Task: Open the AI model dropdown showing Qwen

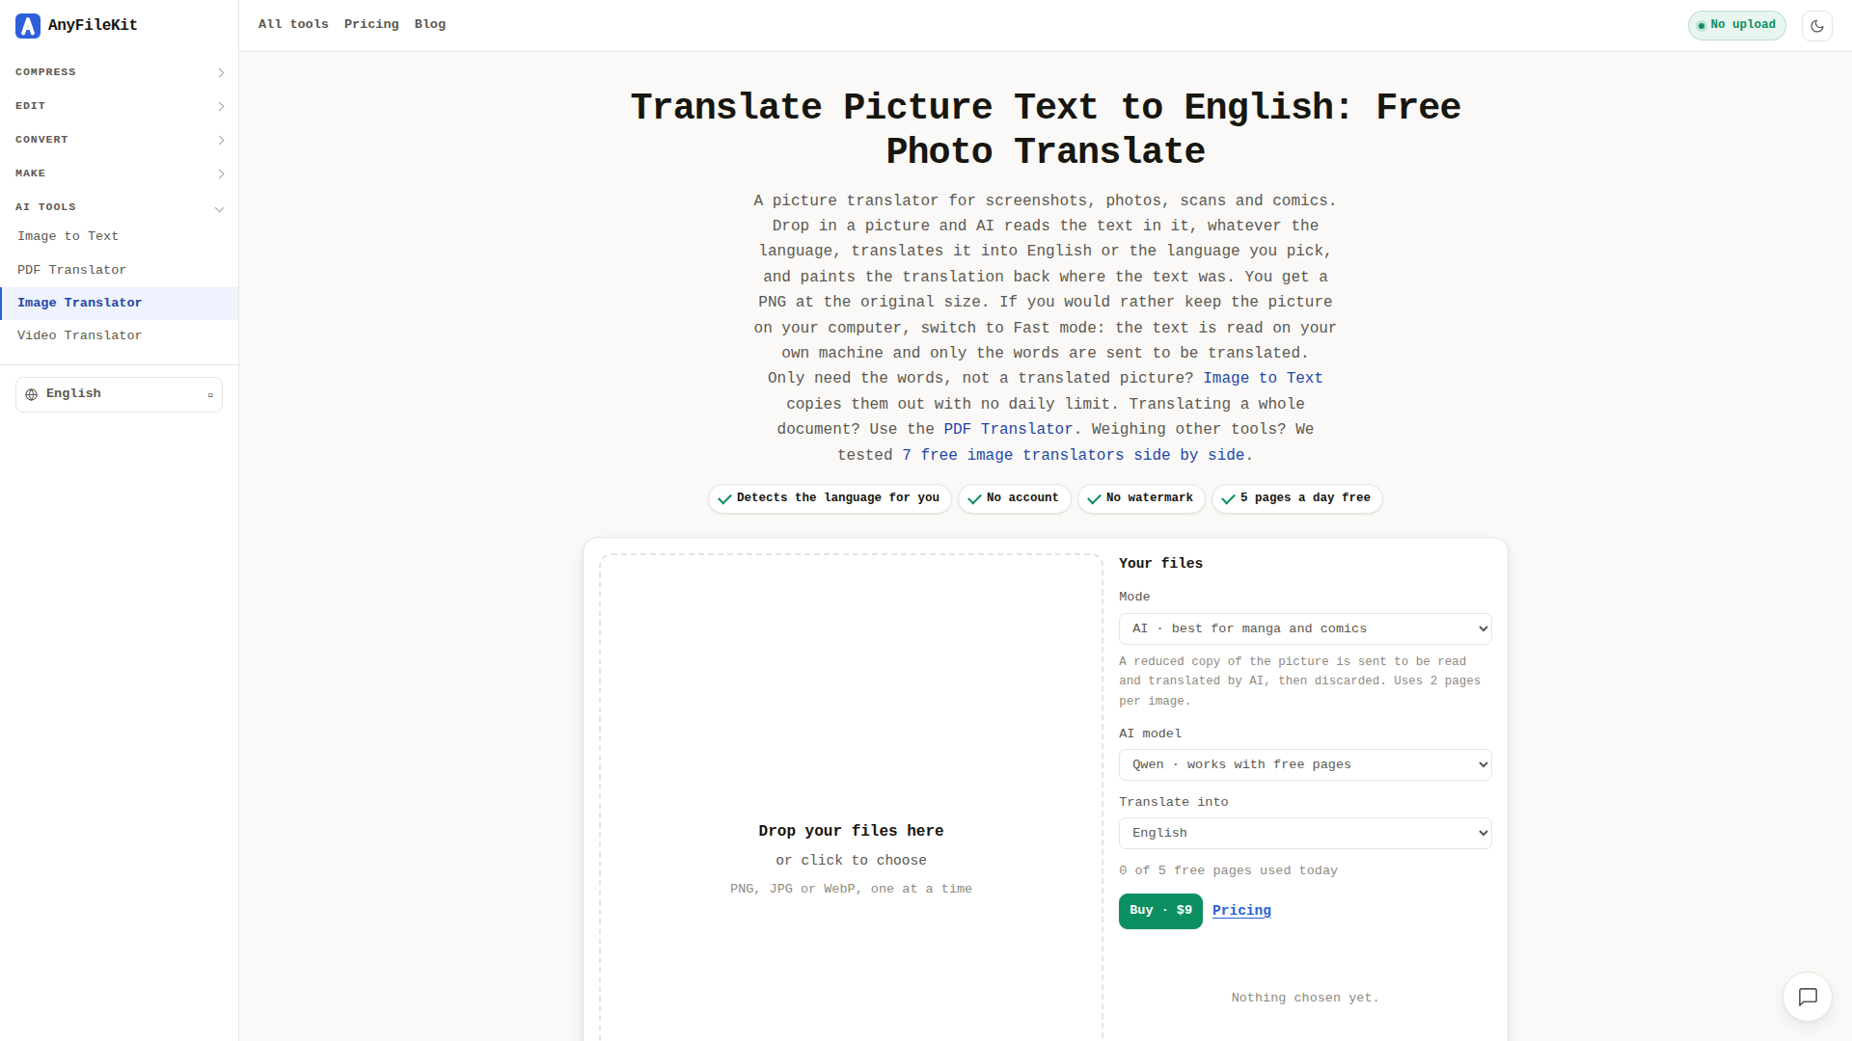Action: click(x=1305, y=764)
